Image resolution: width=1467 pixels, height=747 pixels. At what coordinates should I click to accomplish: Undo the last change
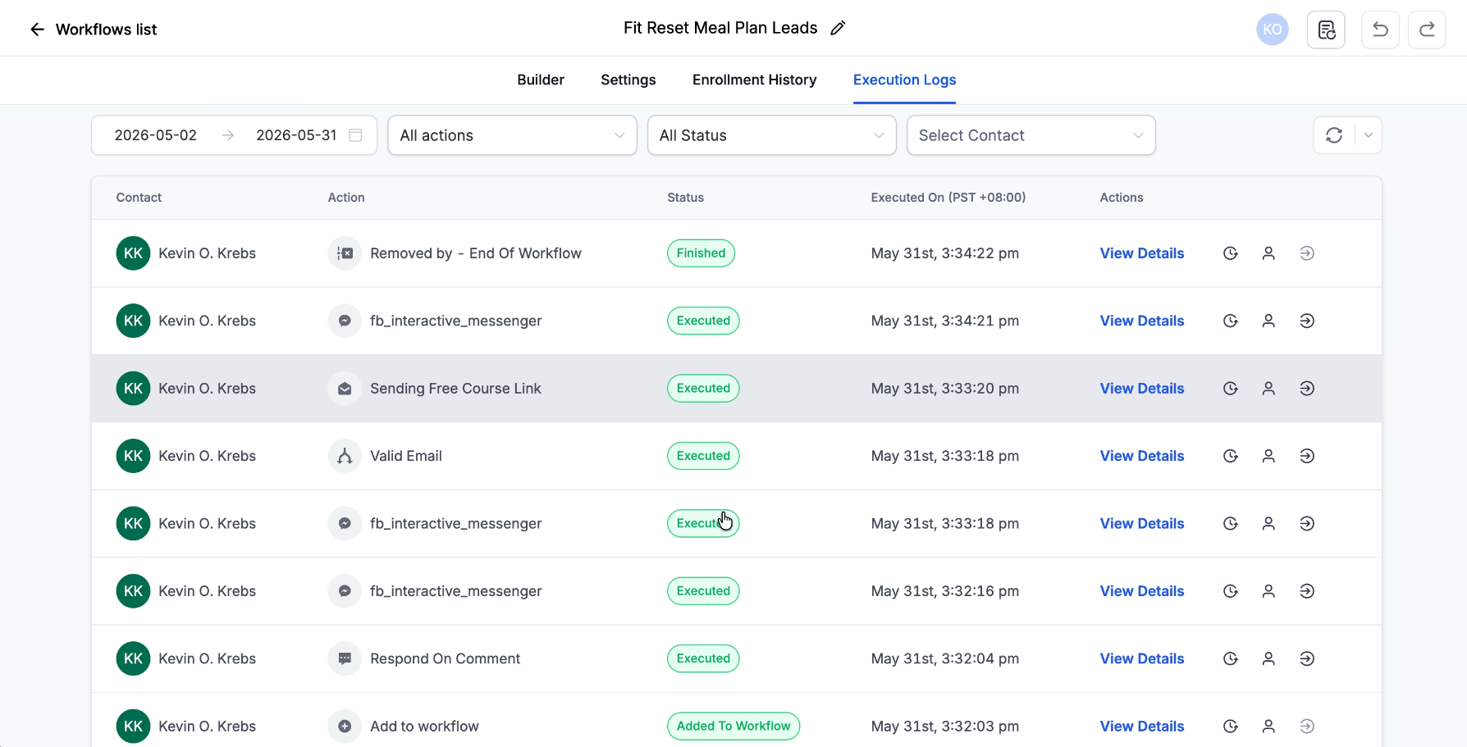coord(1380,30)
